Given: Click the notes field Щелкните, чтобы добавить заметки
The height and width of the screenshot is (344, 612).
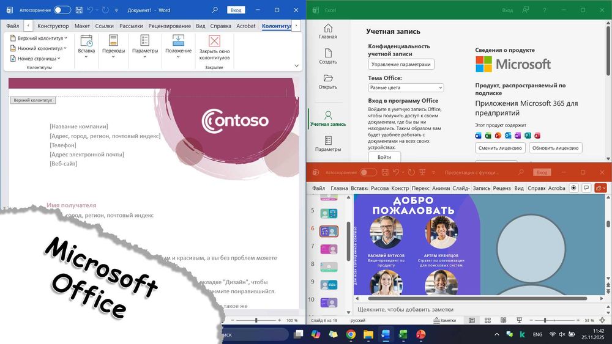Looking at the screenshot, I should [478, 309].
